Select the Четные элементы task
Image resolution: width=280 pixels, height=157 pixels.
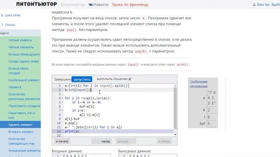click(21, 47)
